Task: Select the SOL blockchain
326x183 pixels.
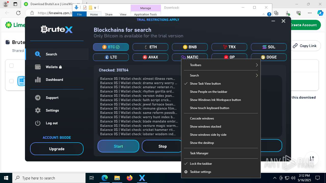Action: click(x=269, y=47)
